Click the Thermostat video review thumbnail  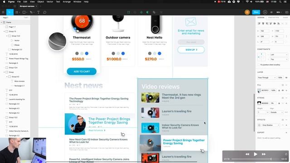point(150,98)
